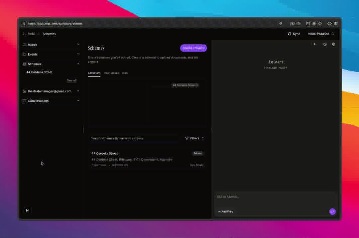Viewport: 359px width, 238px height.
Task: Focus the Search schemes input field
Action: [133, 138]
